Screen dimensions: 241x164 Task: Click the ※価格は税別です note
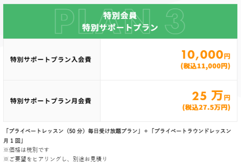(26, 150)
